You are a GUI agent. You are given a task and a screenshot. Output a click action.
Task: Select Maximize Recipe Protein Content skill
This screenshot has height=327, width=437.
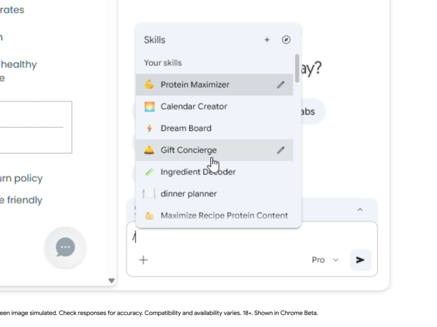coord(224,215)
